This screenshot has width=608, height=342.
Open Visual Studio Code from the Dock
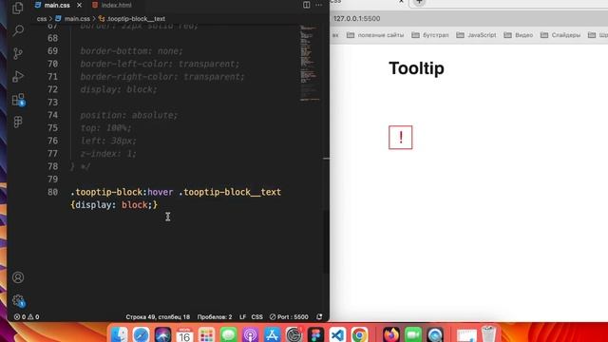(x=338, y=334)
